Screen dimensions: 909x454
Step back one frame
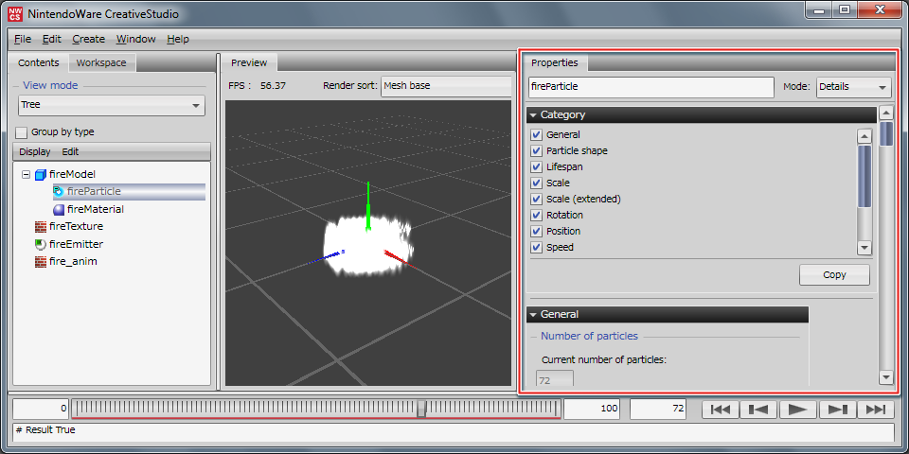(x=758, y=410)
